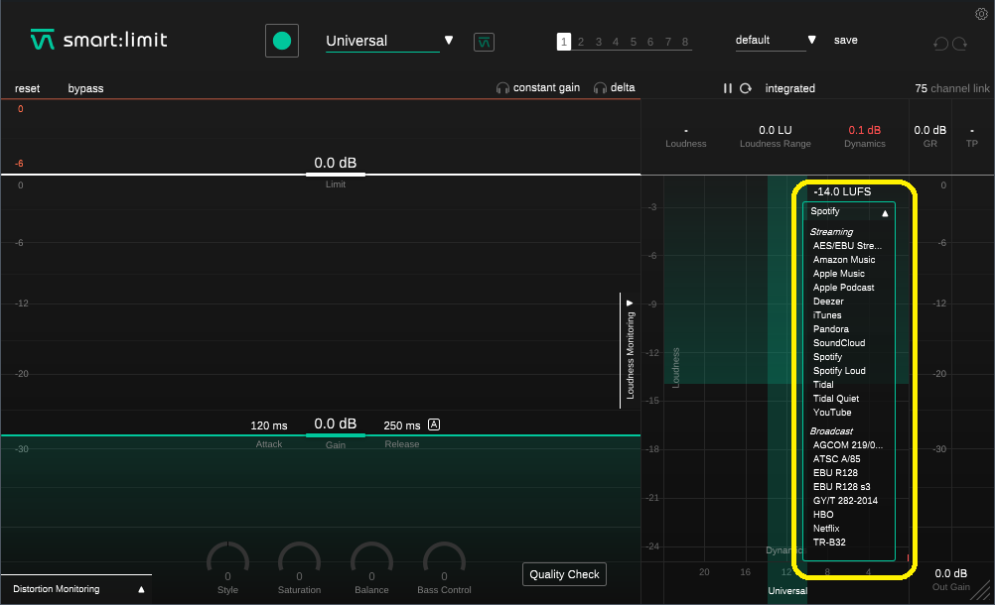Open the Universal profile dropdown
Screen dimensions: 995x605
pyautogui.click(x=389, y=41)
